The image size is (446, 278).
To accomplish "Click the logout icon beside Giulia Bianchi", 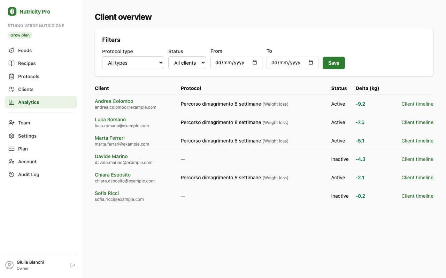I will [x=73, y=265].
